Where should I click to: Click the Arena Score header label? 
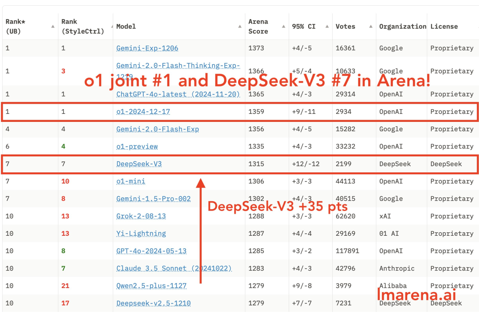pos(258,27)
